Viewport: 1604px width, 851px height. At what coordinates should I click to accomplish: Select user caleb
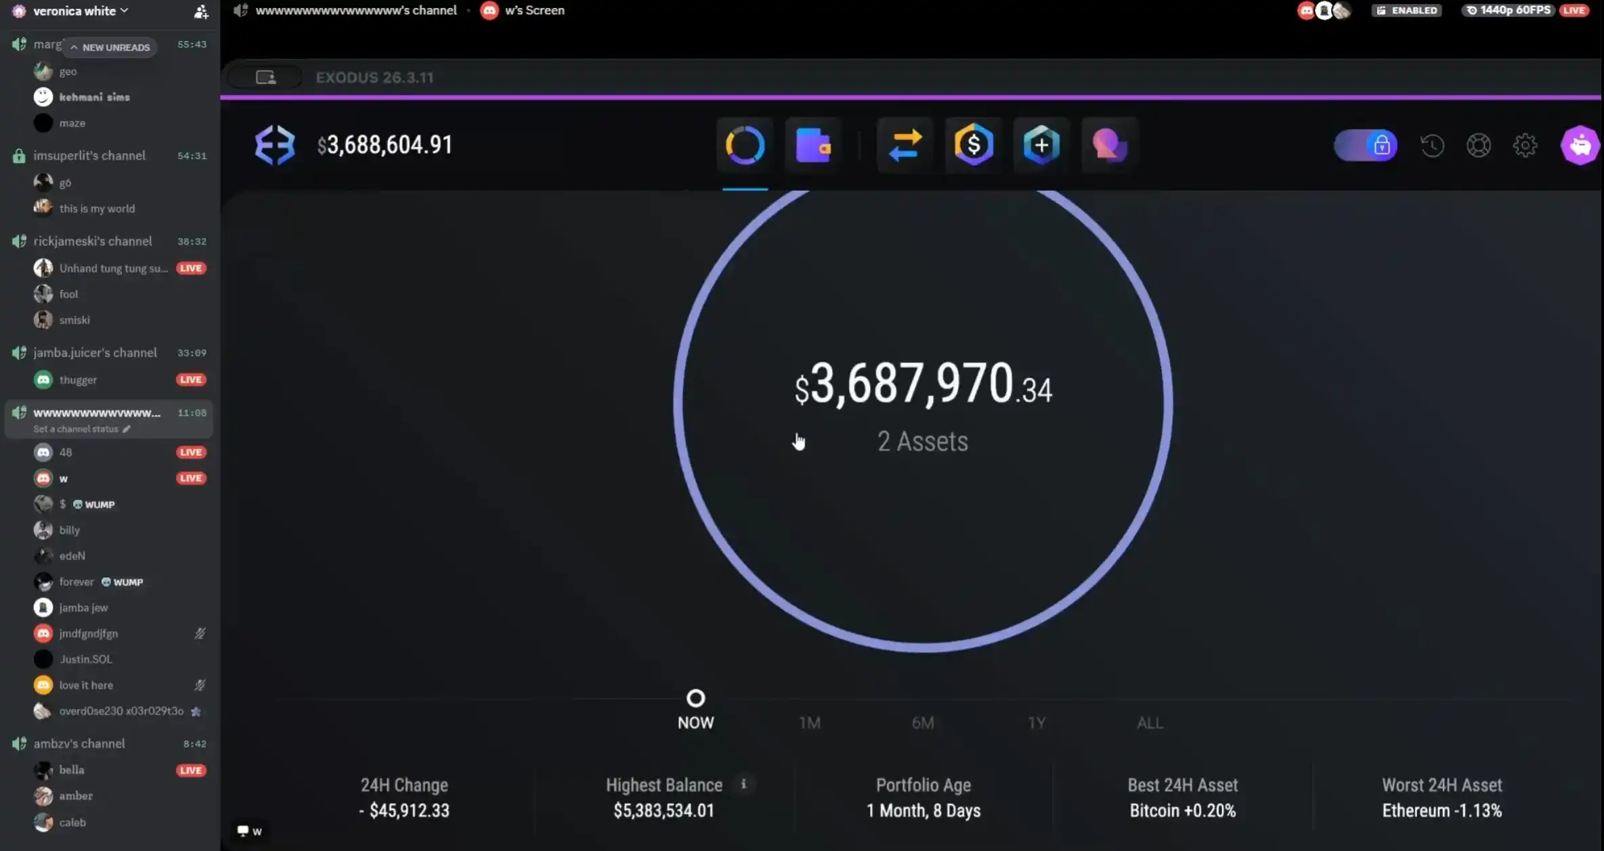pos(72,822)
